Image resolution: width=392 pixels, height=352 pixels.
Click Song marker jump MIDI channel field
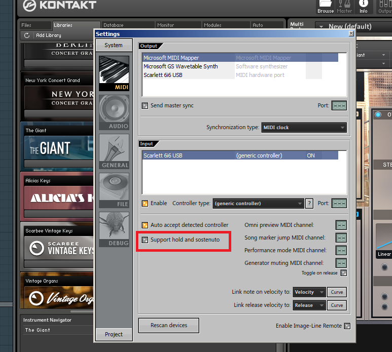click(x=341, y=238)
